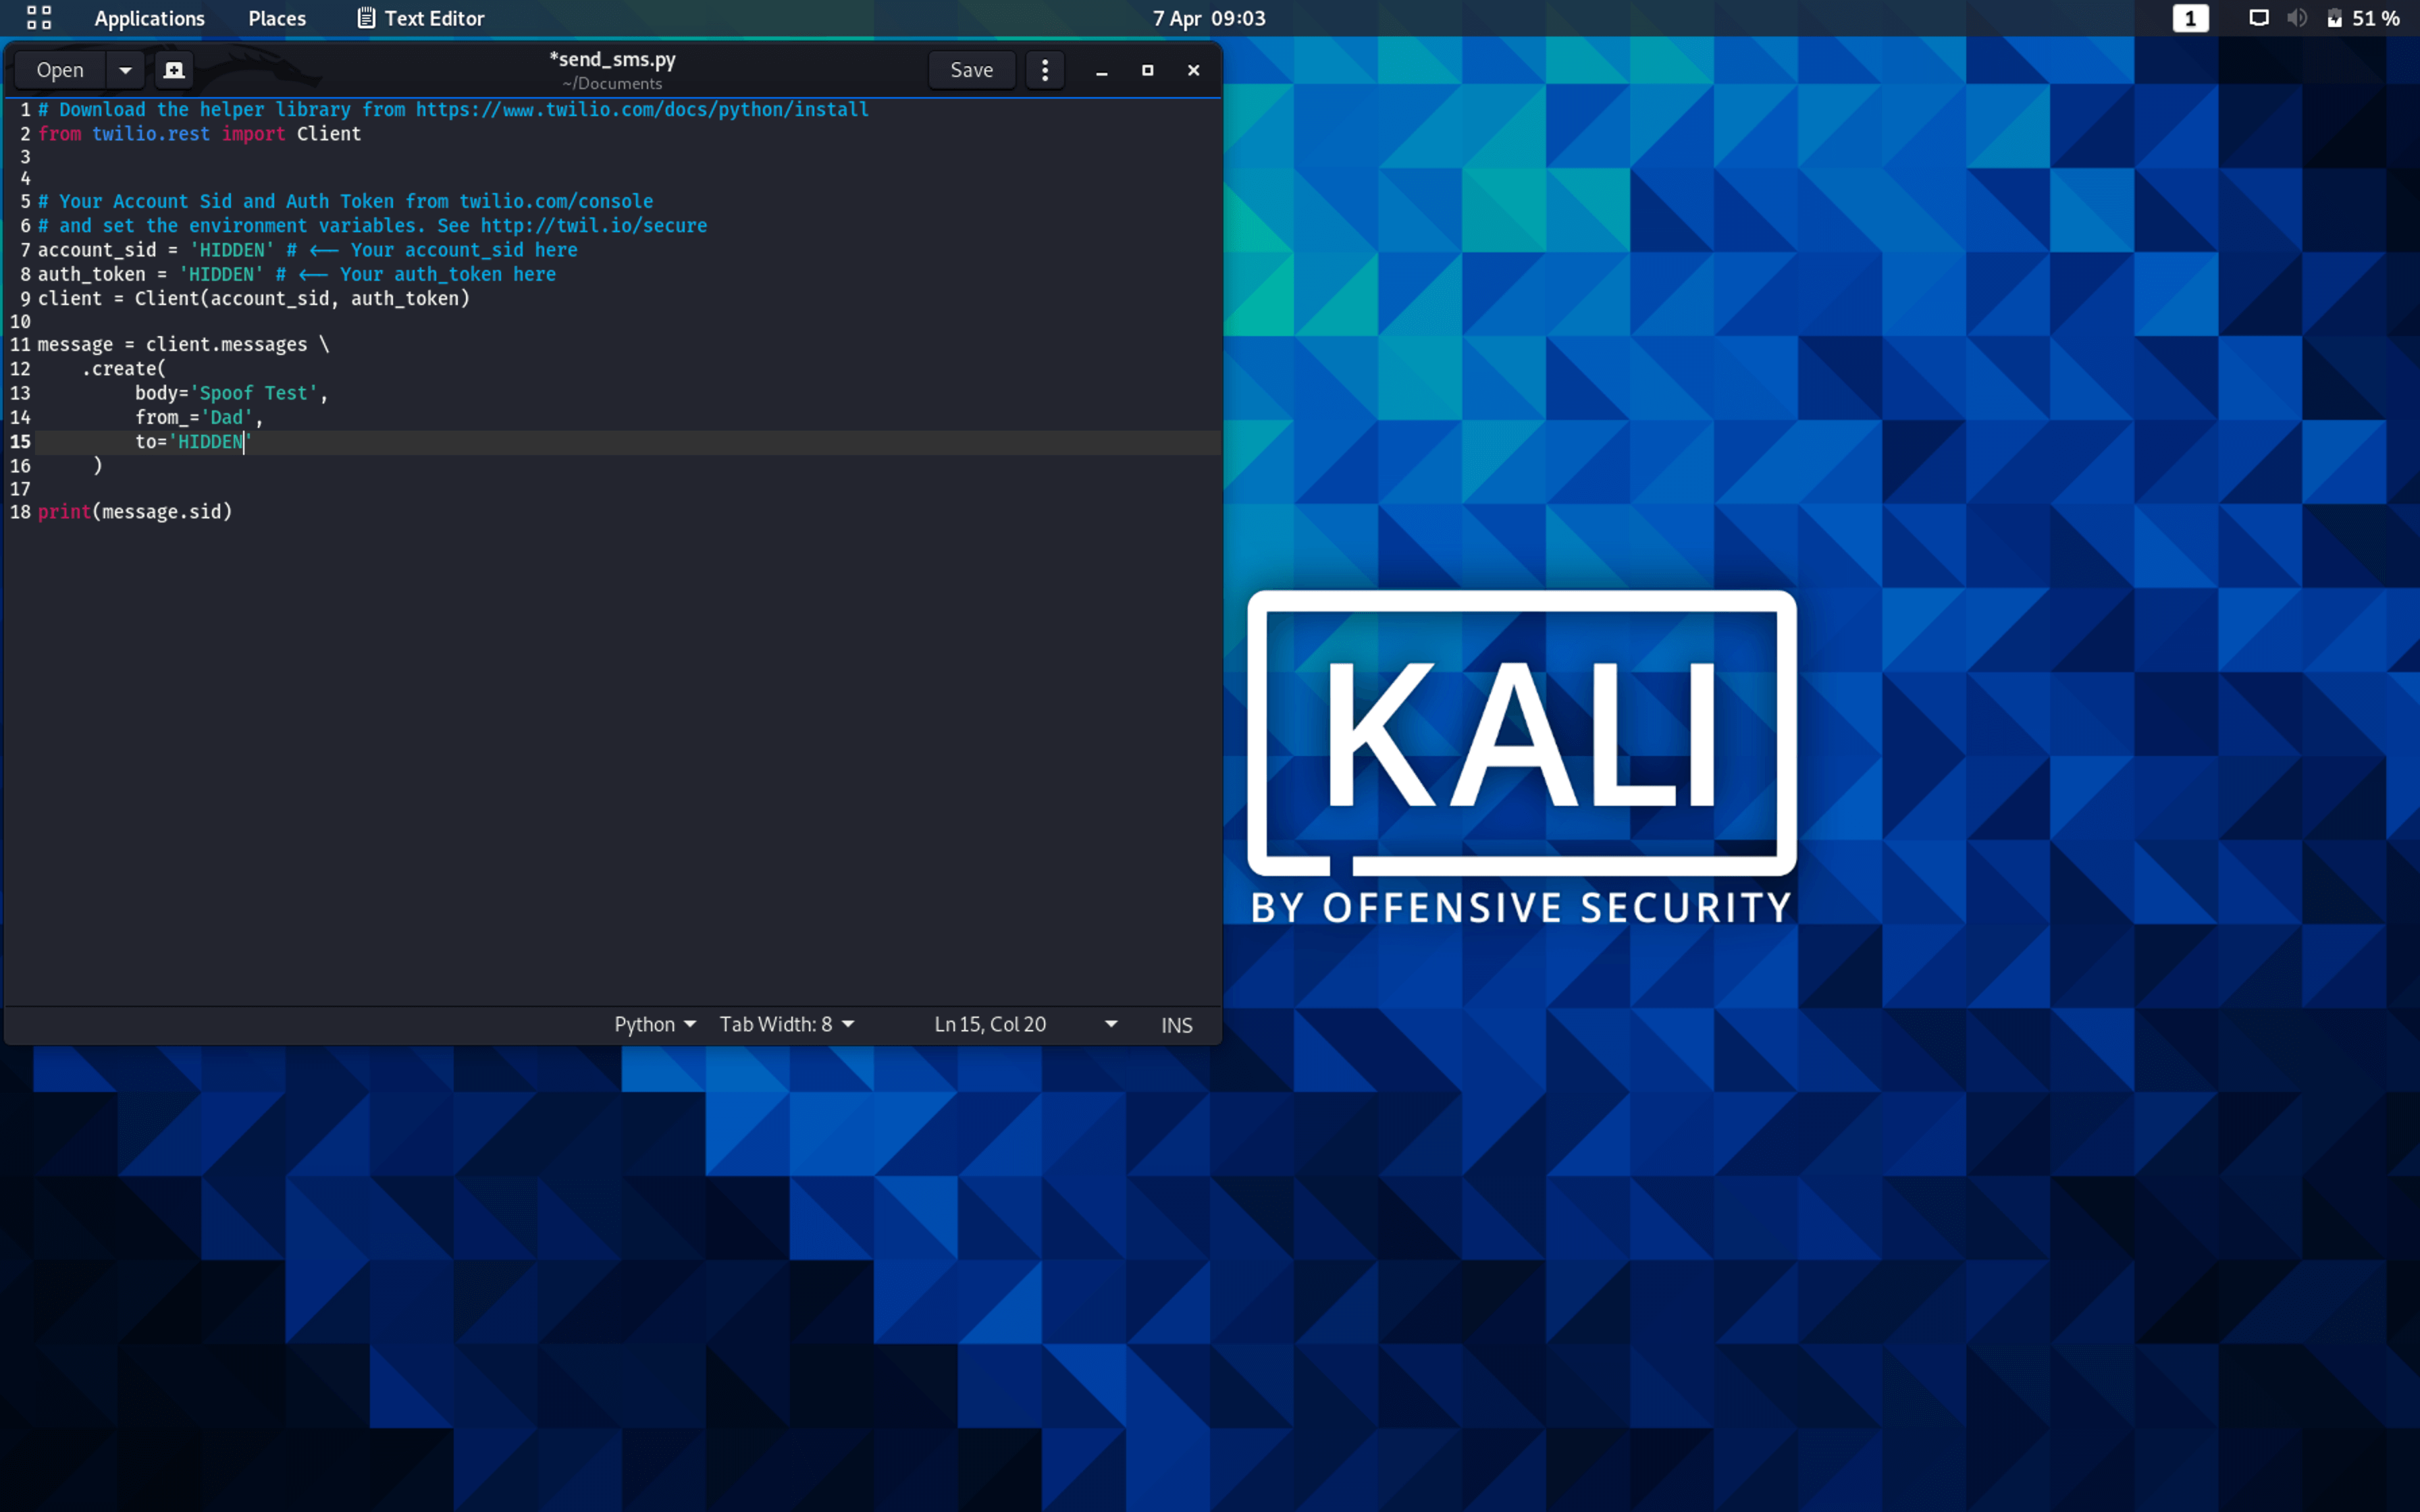
Task: Click the 7 Apr 09:03 clock
Action: [1209, 18]
